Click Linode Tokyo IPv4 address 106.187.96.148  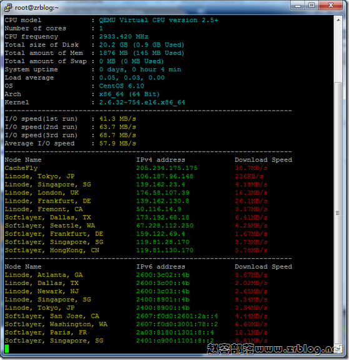[x=165, y=176]
